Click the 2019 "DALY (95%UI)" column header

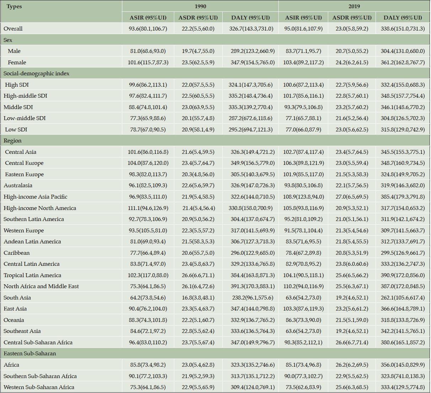click(403, 17)
